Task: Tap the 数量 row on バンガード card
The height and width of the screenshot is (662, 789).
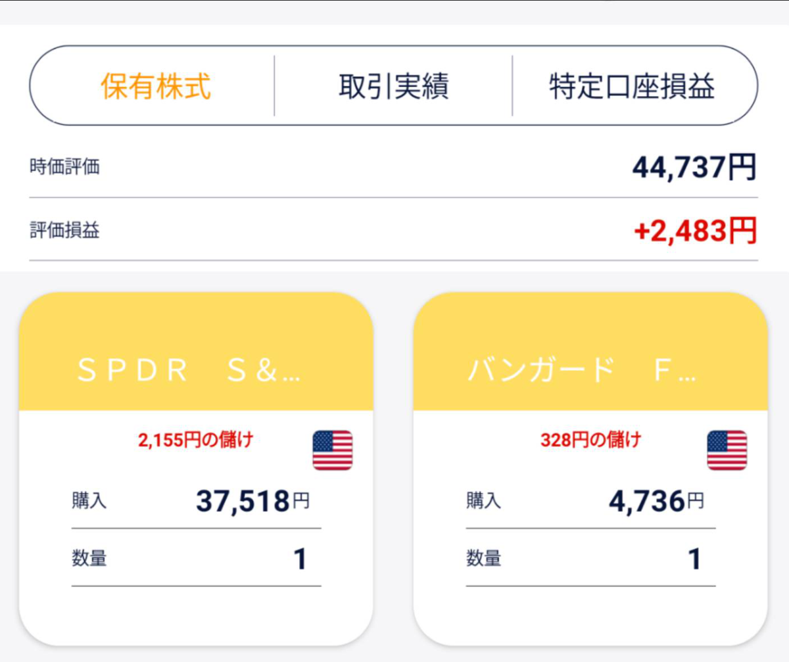Action: click(x=591, y=559)
